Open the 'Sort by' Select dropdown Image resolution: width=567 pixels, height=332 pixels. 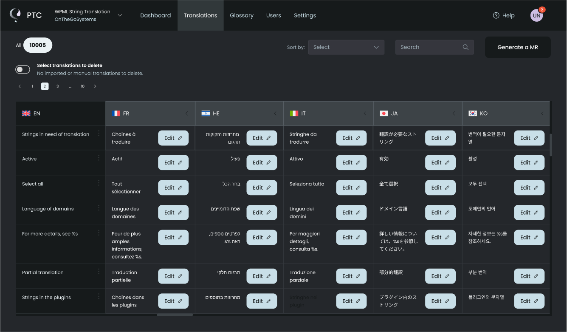tap(346, 47)
